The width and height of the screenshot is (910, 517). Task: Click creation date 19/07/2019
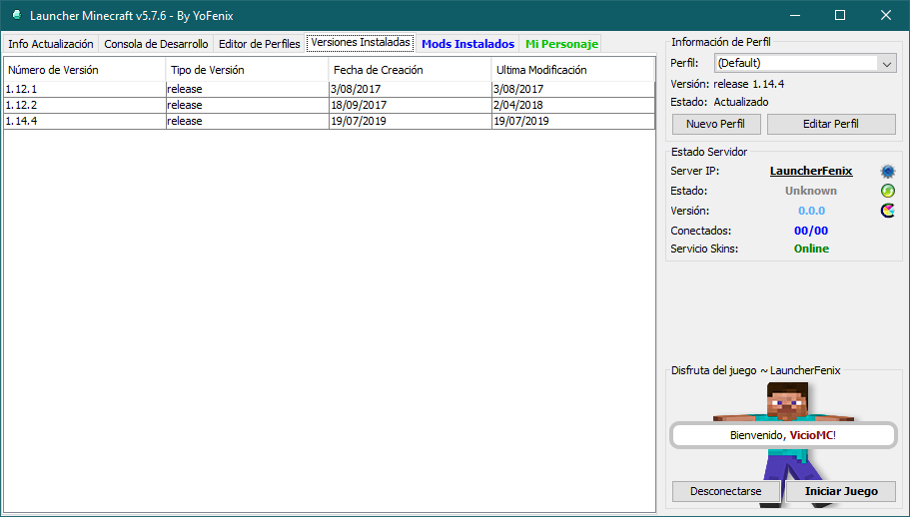point(359,121)
